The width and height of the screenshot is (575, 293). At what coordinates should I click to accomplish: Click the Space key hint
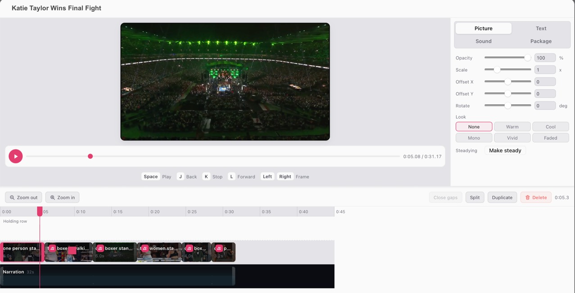point(150,177)
